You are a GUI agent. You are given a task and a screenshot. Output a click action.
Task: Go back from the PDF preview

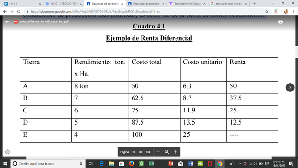7,22
